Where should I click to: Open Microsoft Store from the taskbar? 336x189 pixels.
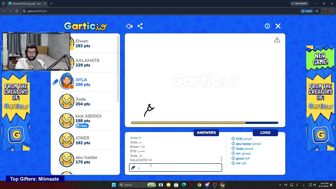click(x=176, y=185)
